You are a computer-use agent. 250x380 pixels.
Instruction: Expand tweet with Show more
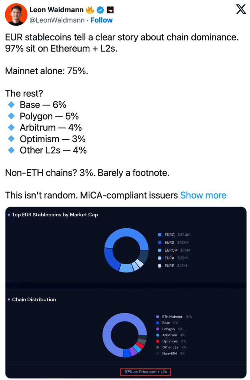point(203,195)
